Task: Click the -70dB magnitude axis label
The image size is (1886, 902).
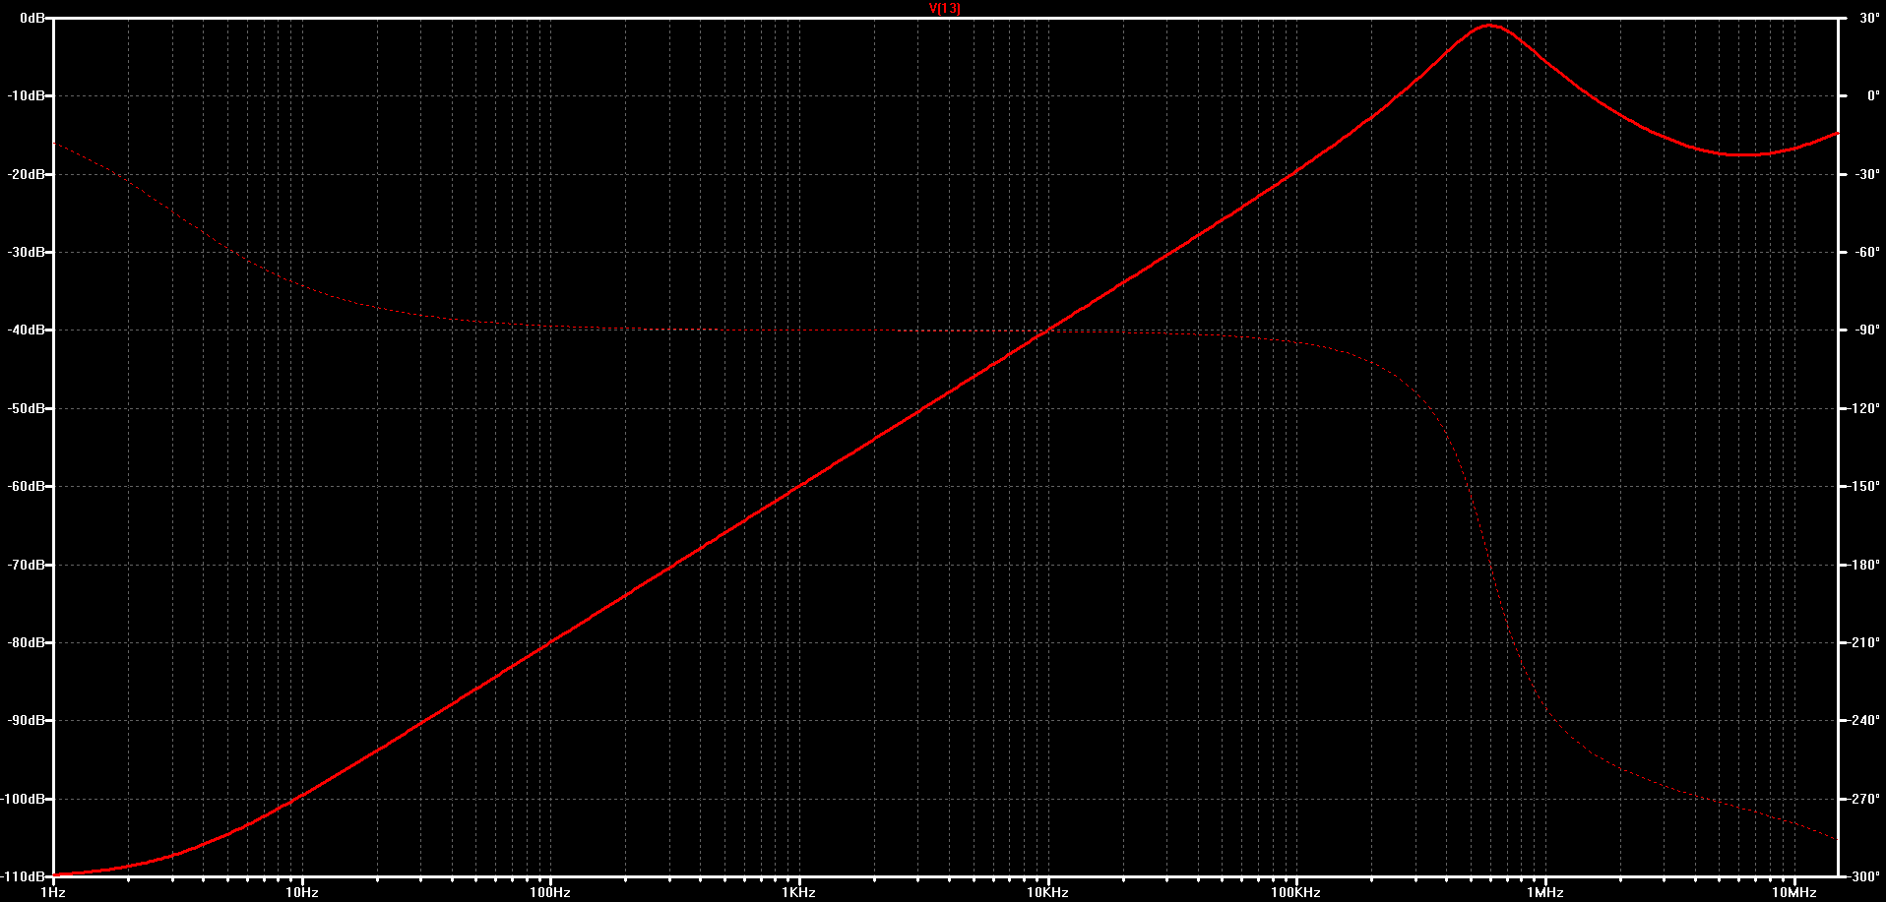Action: [x=28, y=565]
